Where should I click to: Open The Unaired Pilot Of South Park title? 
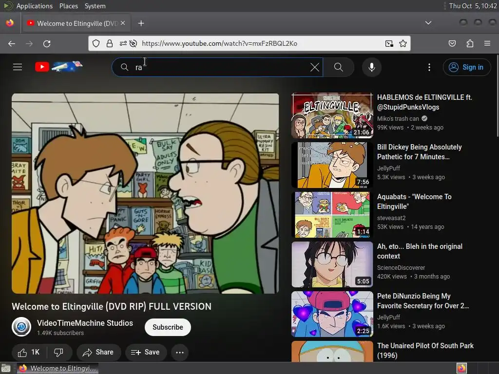tap(425, 350)
